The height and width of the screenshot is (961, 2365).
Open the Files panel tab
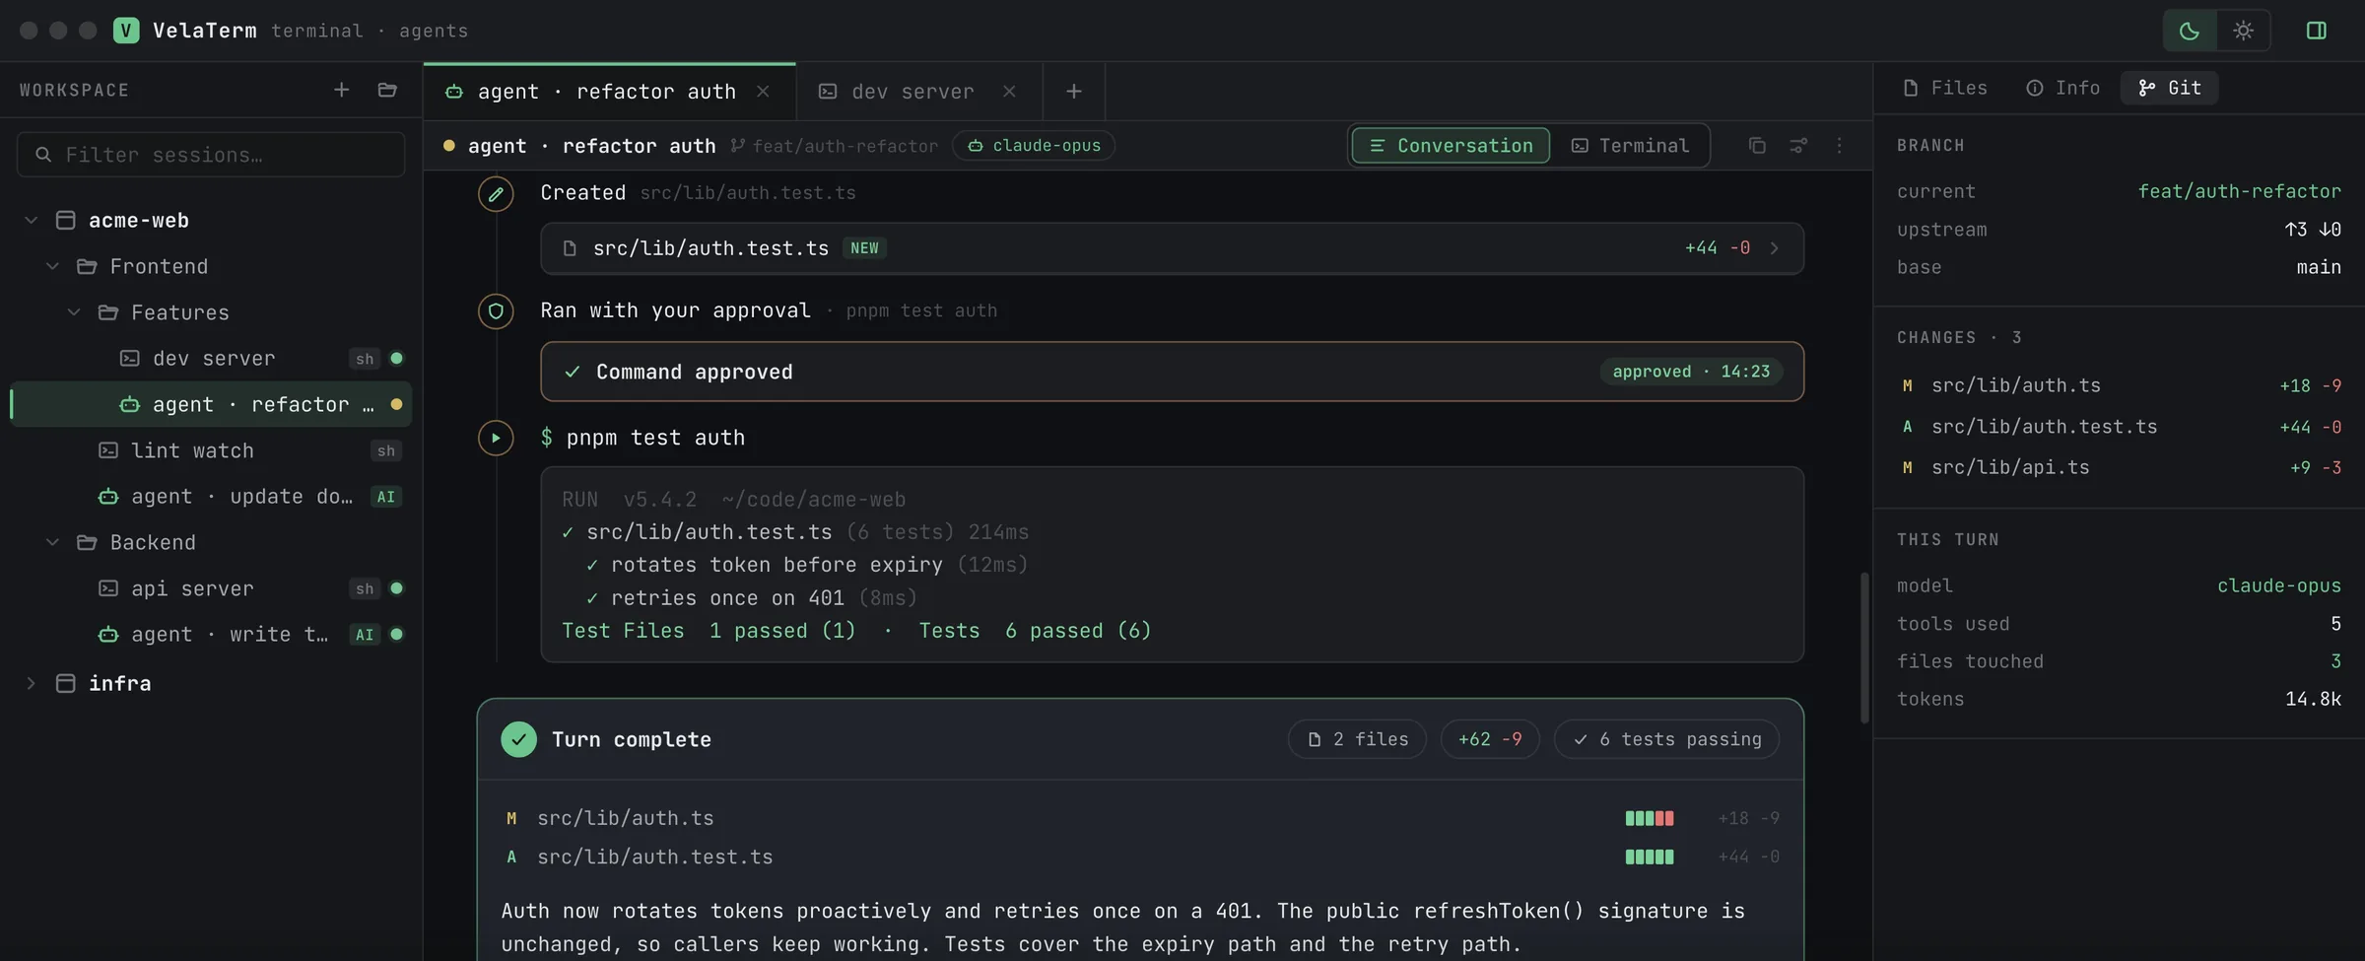point(1945,88)
